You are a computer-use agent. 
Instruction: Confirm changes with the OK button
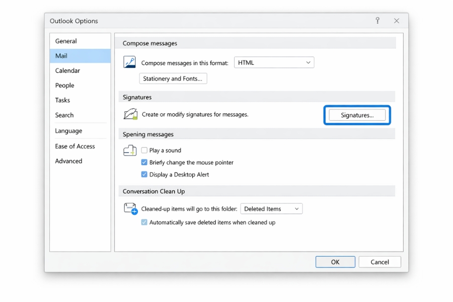coord(335,262)
